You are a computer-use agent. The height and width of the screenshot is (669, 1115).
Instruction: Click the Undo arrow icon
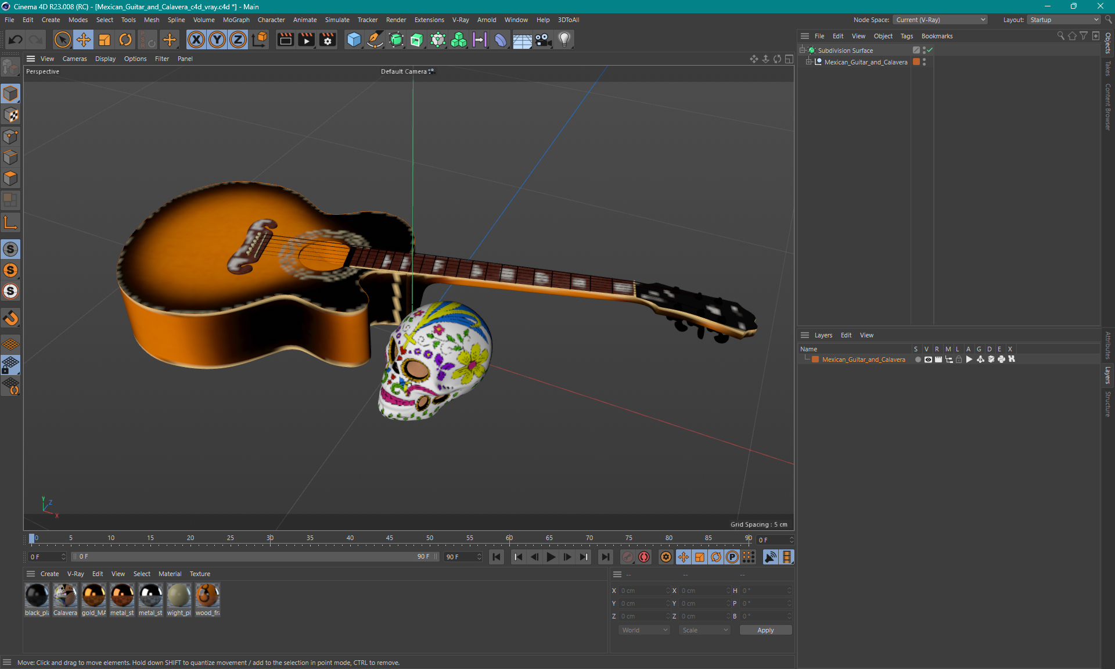16,39
